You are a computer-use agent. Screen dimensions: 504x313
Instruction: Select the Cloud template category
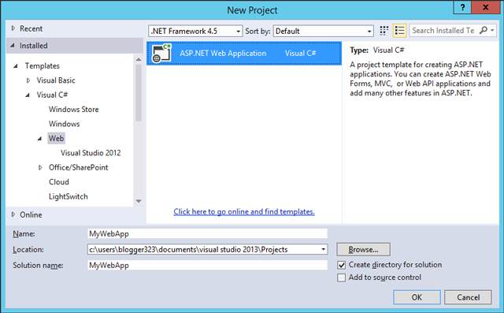tap(59, 182)
